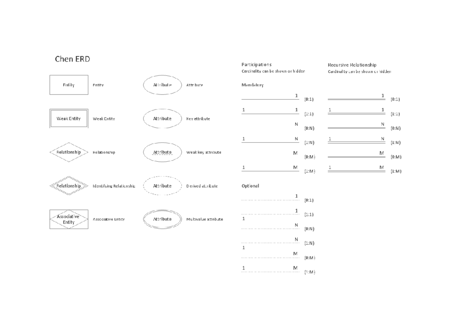This screenshot has height=333, width=471.
Task: Click the Associative Entity shape
Action: [x=69, y=219]
